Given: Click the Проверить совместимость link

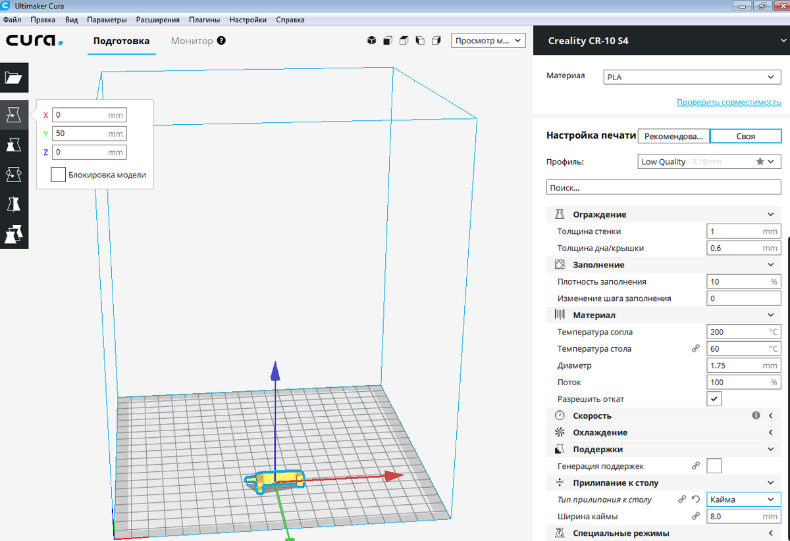Looking at the screenshot, I should tap(729, 103).
